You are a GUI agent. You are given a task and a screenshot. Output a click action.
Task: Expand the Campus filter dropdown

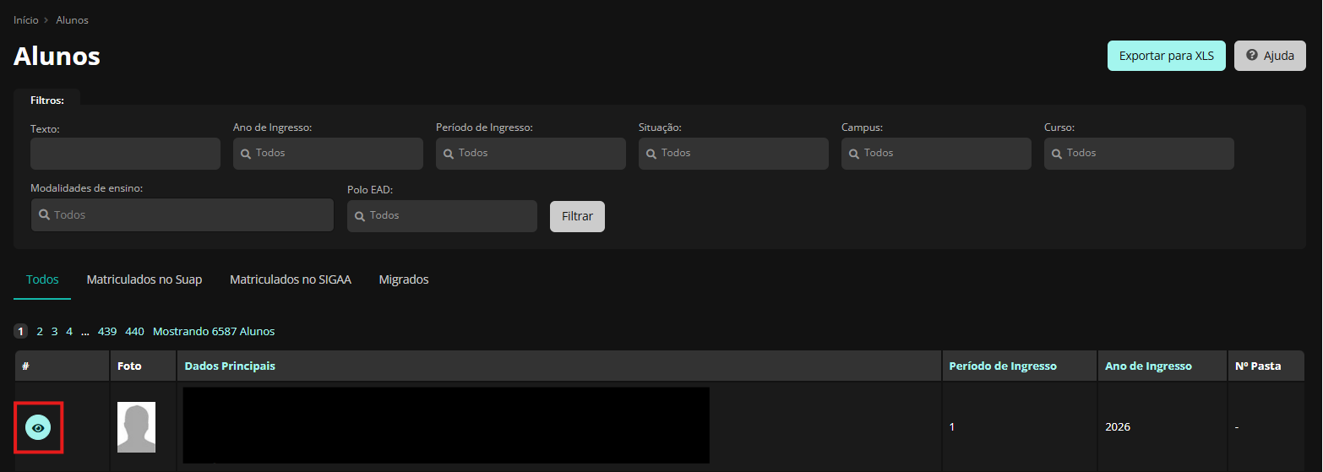(x=936, y=154)
